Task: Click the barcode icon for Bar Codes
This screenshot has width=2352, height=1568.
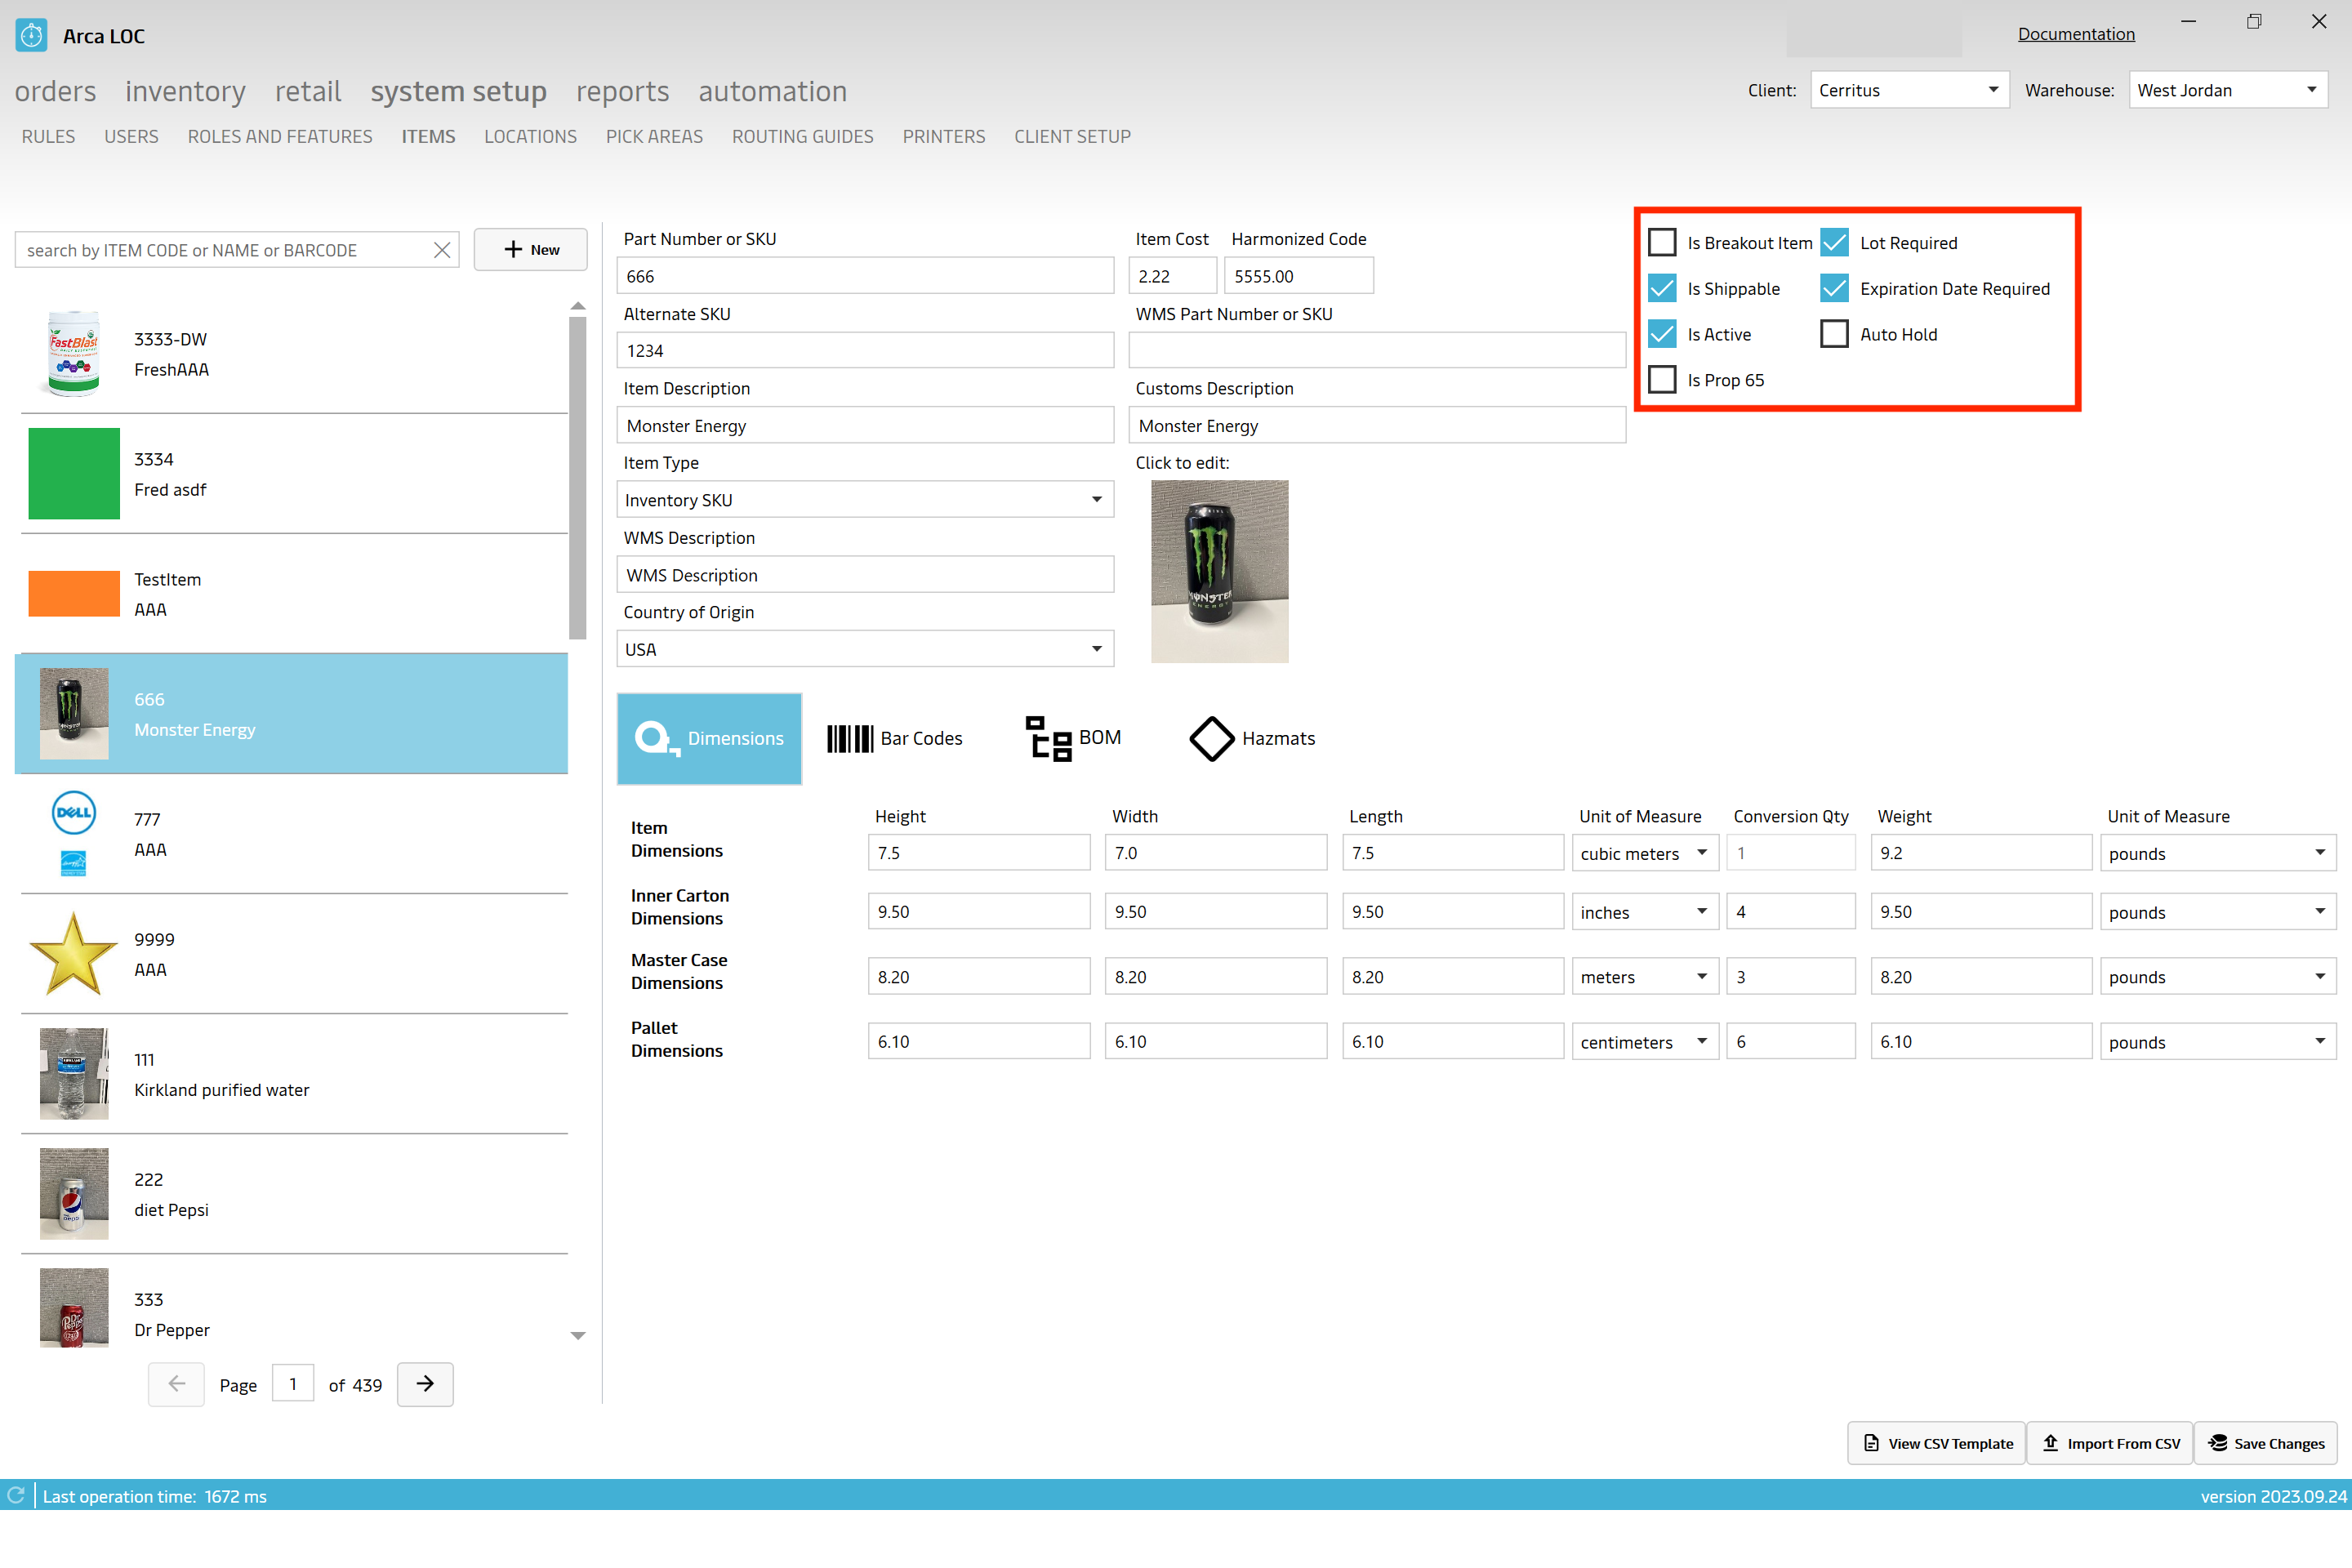Action: click(x=850, y=738)
